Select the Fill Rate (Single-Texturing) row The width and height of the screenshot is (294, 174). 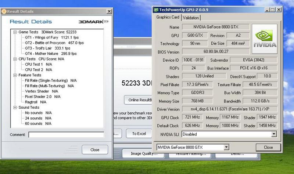point(51,80)
